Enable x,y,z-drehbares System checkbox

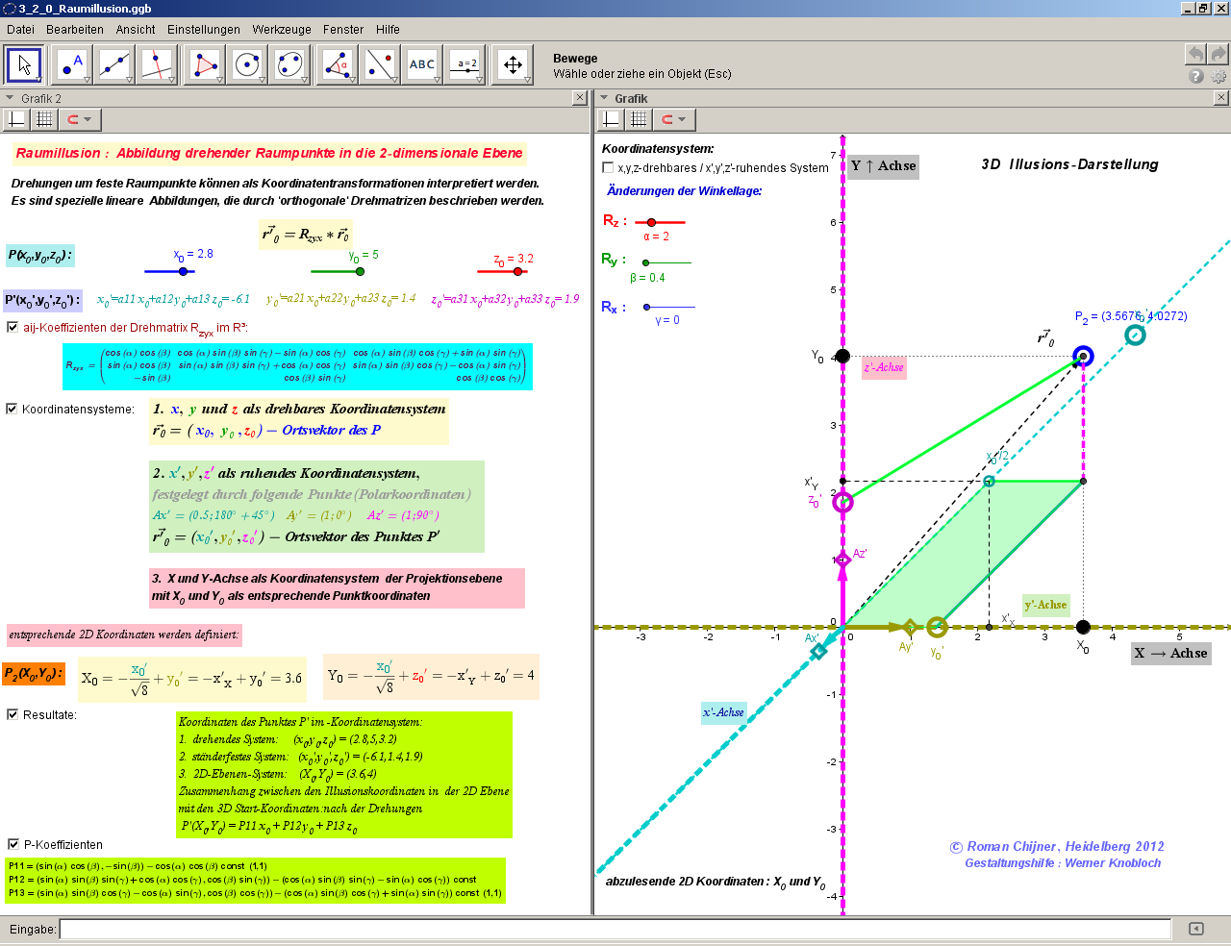pyautogui.click(x=608, y=167)
